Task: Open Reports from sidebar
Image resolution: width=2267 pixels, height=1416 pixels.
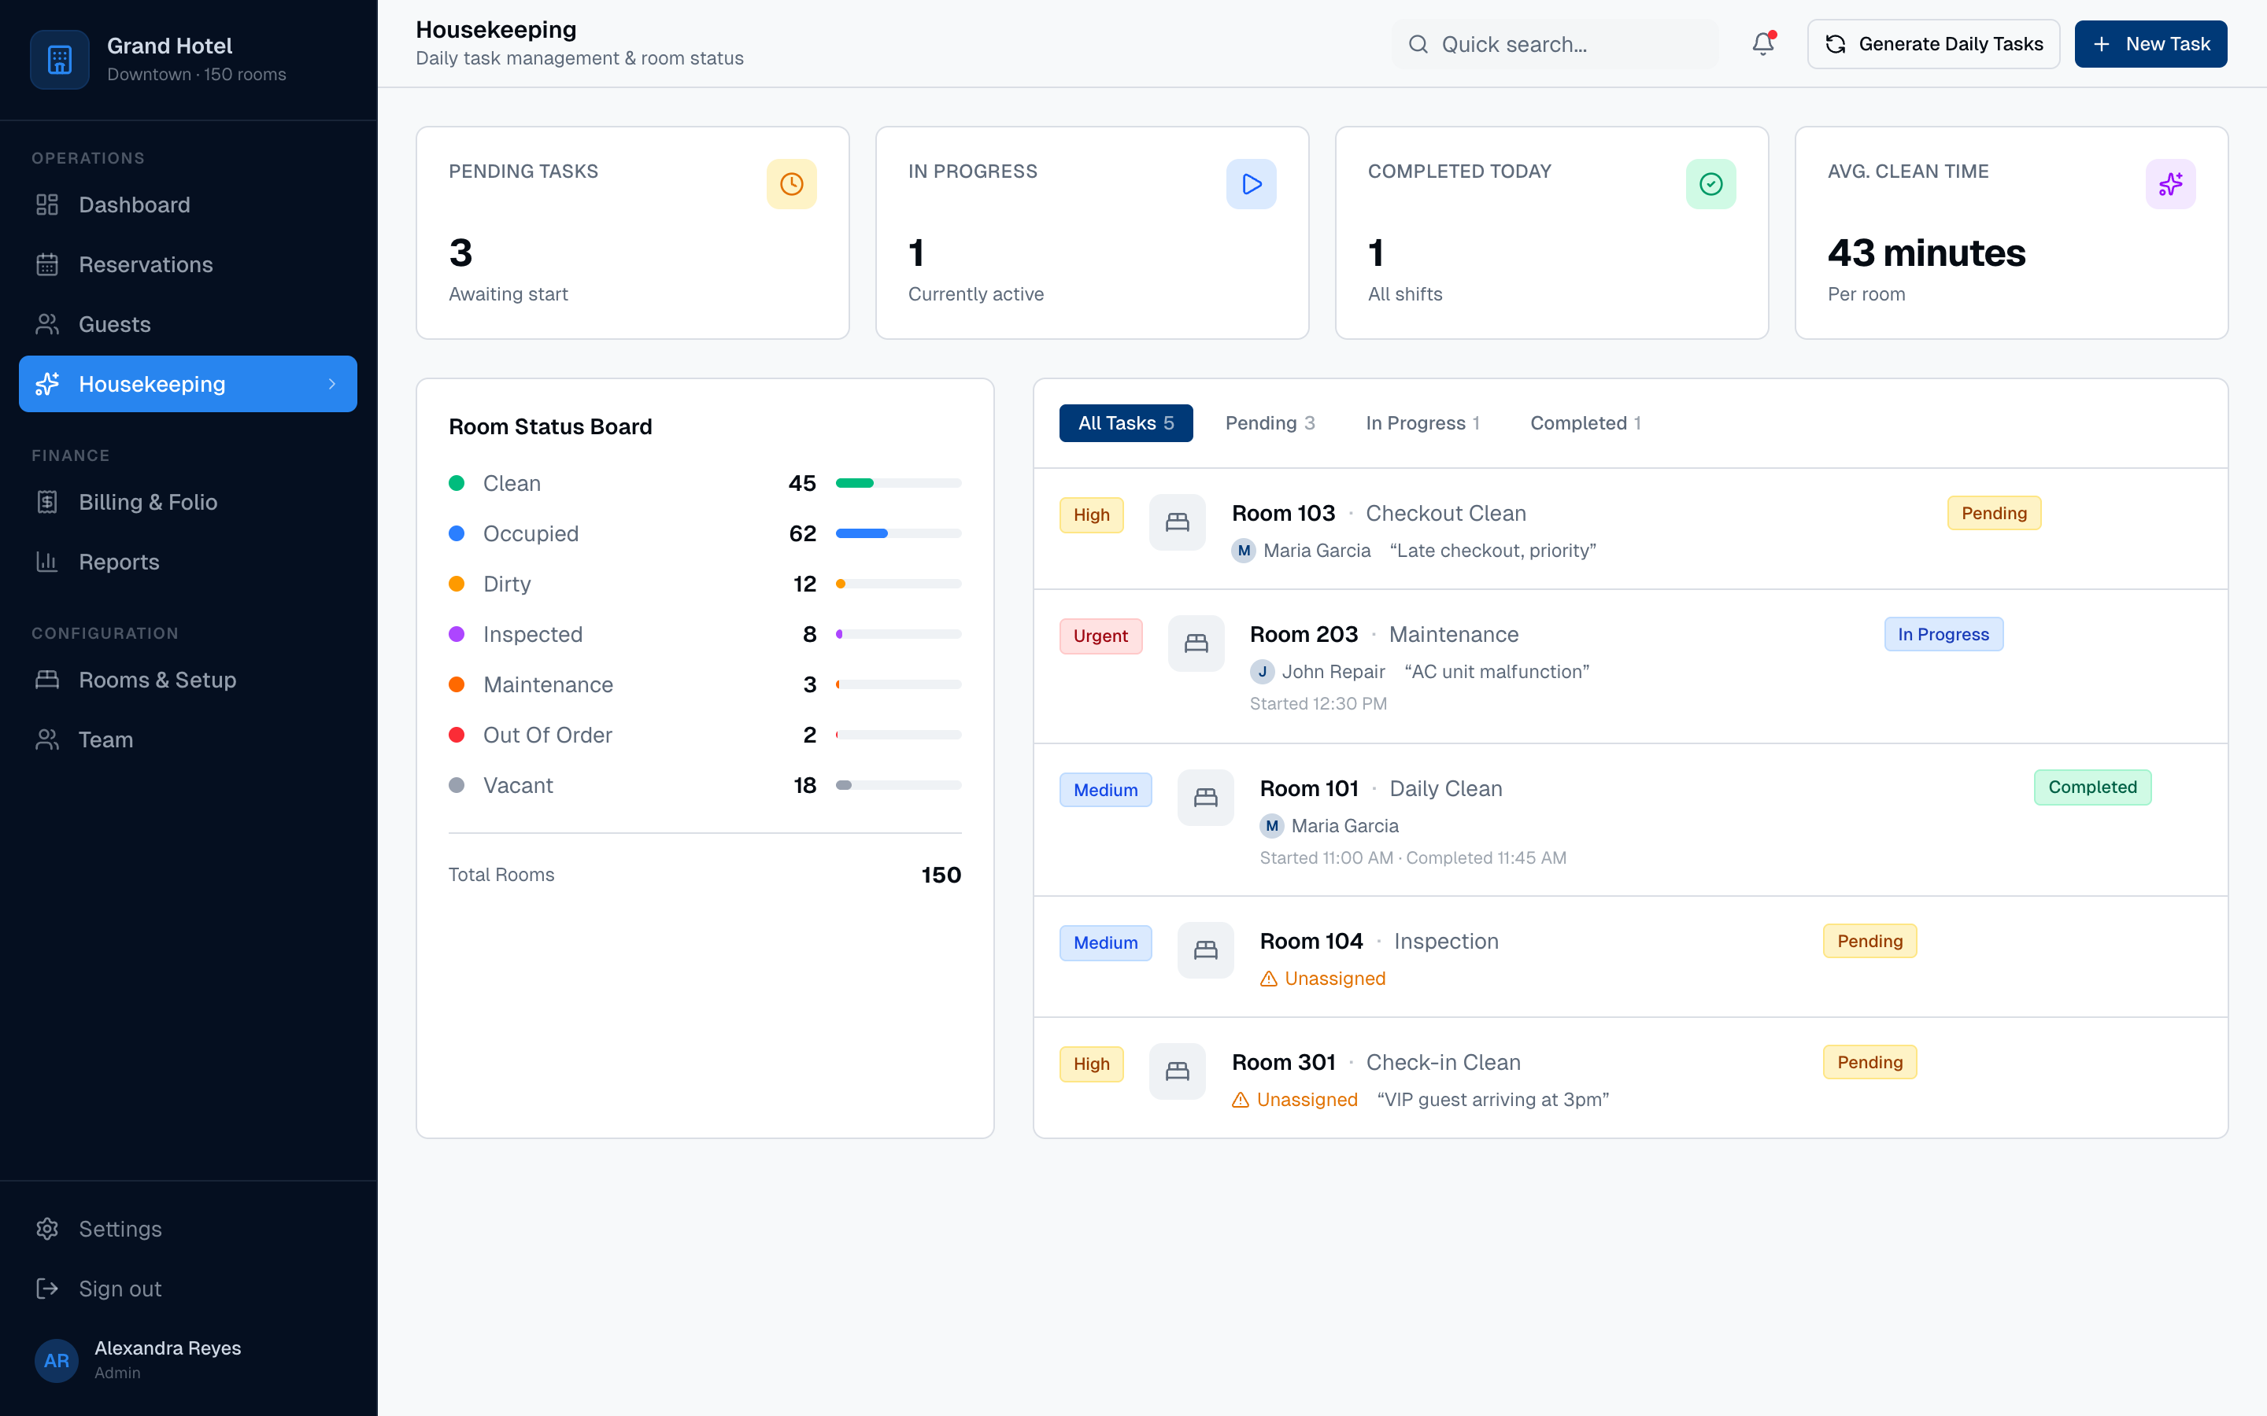Action: (x=187, y=562)
